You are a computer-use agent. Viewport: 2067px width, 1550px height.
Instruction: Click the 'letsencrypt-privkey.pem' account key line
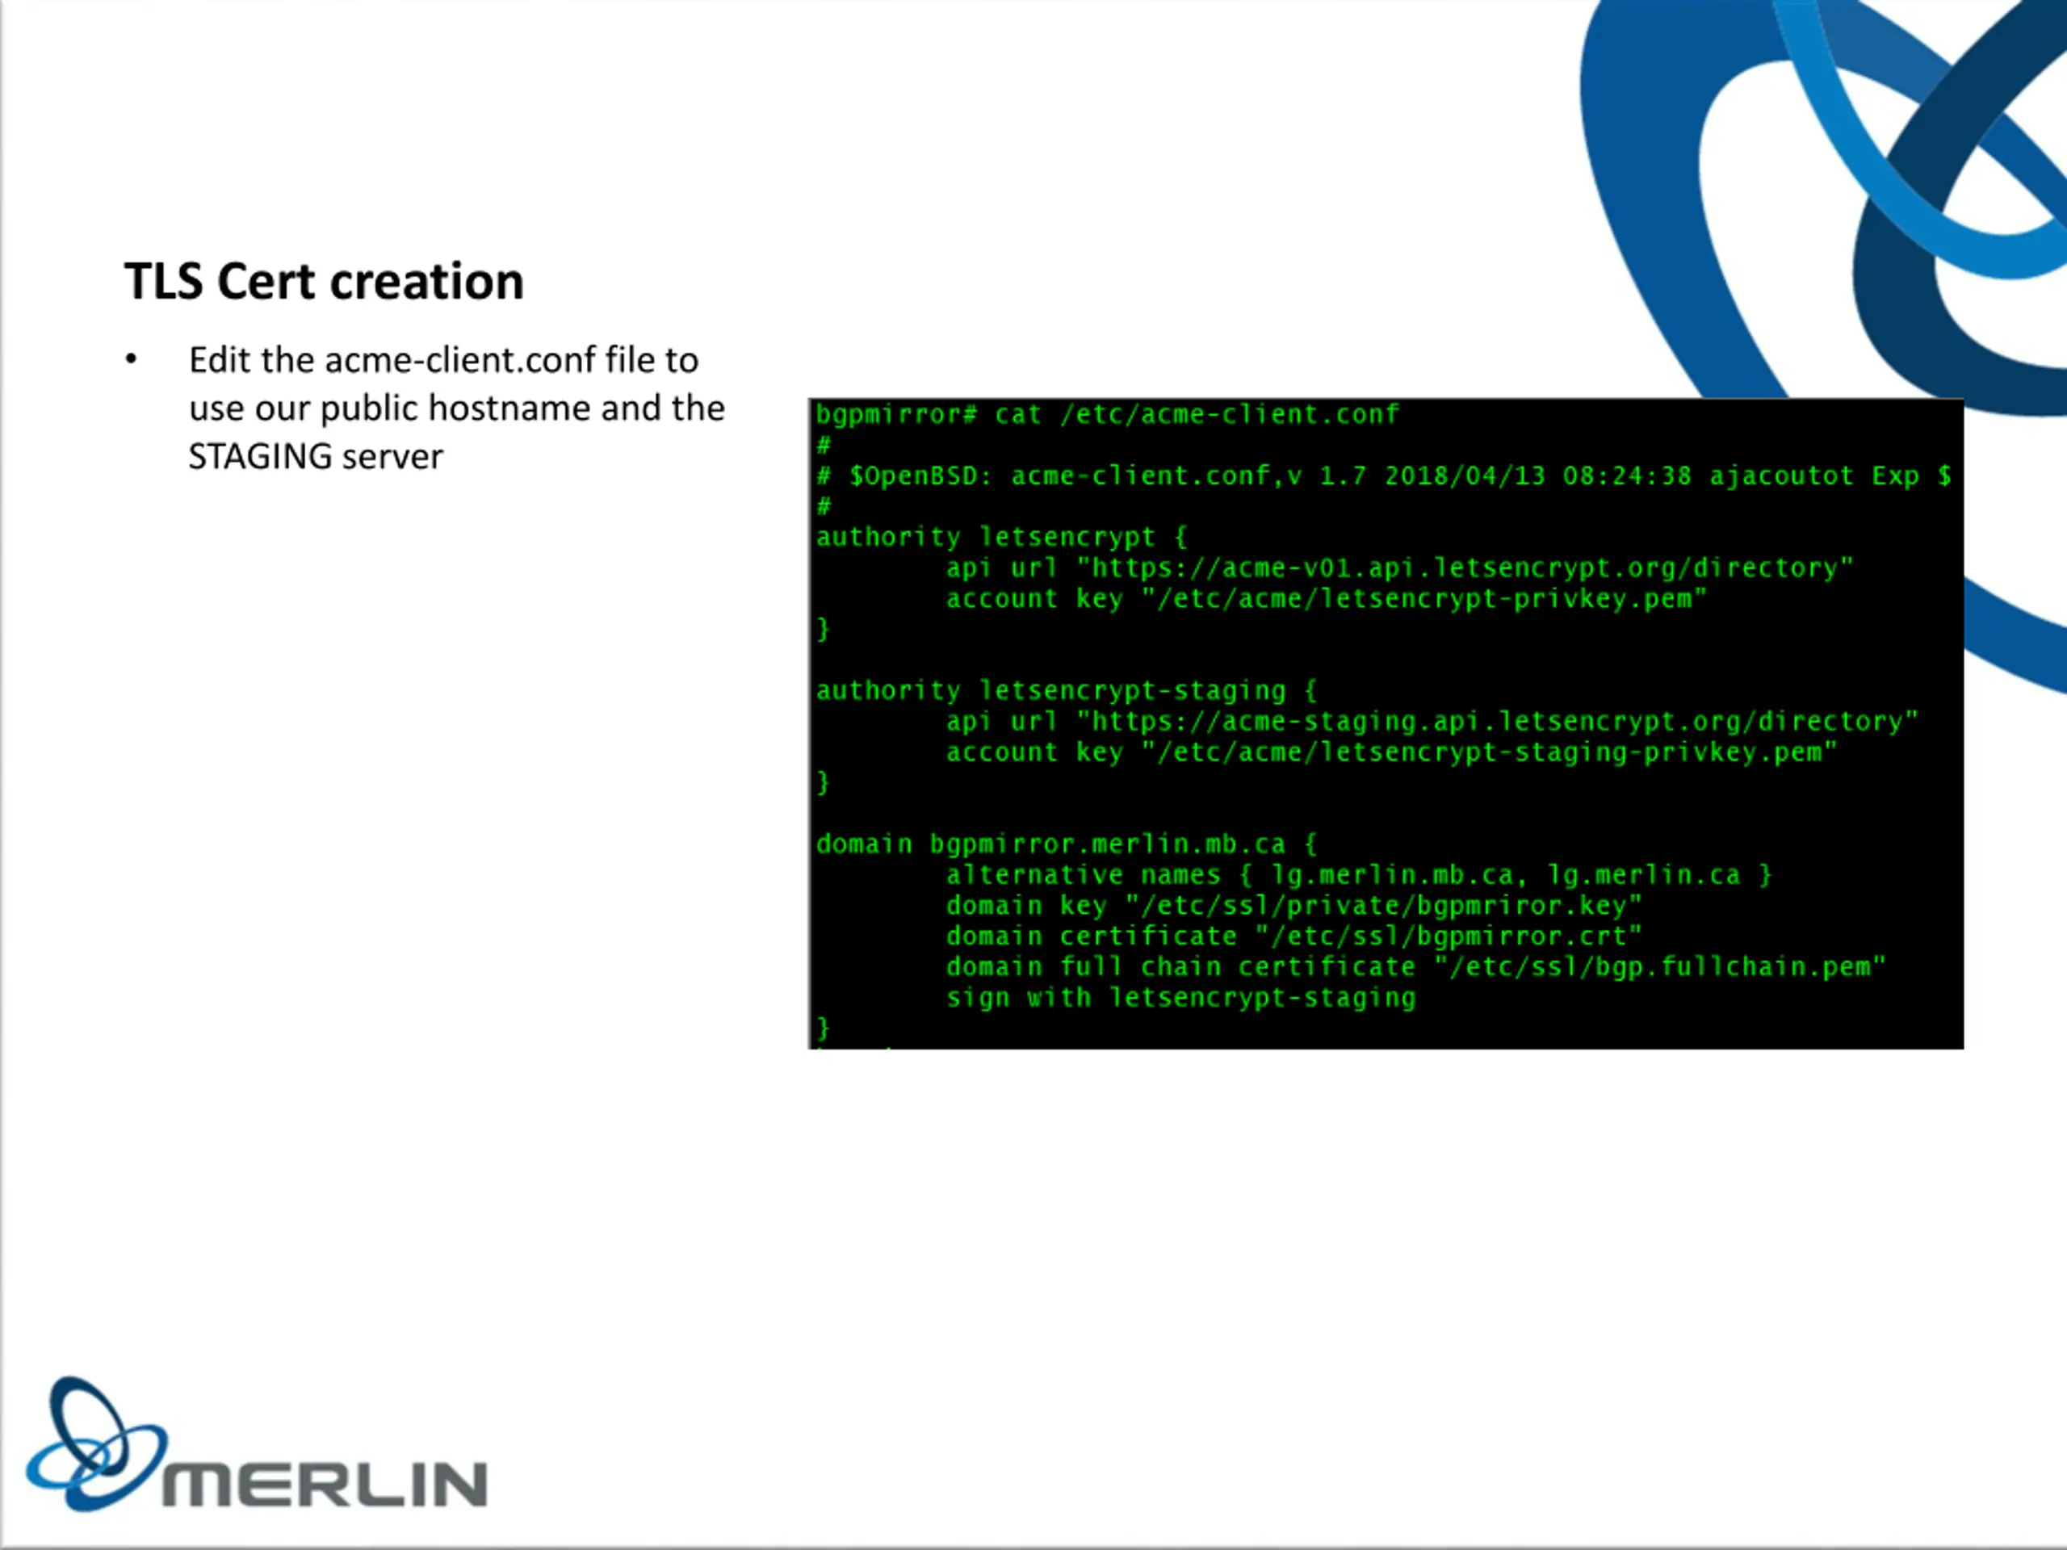click(x=1326, y=599)
